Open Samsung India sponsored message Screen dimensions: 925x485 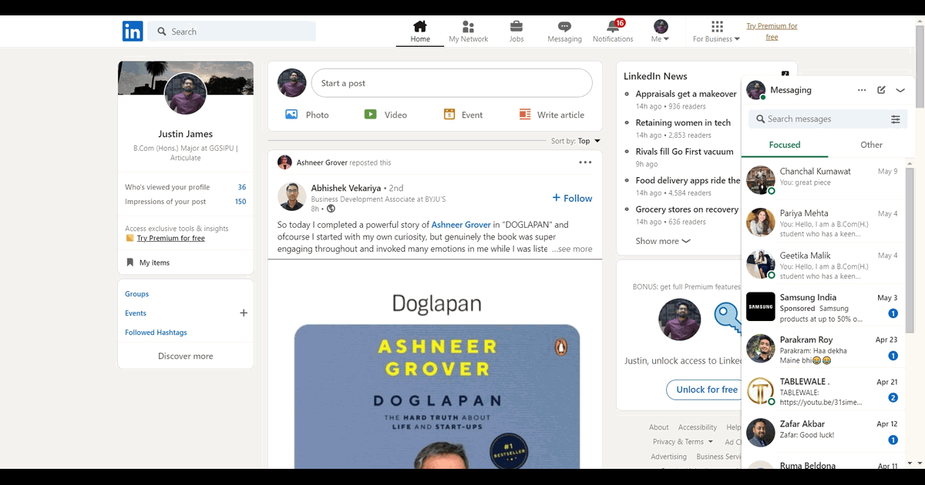pos(823,306)
